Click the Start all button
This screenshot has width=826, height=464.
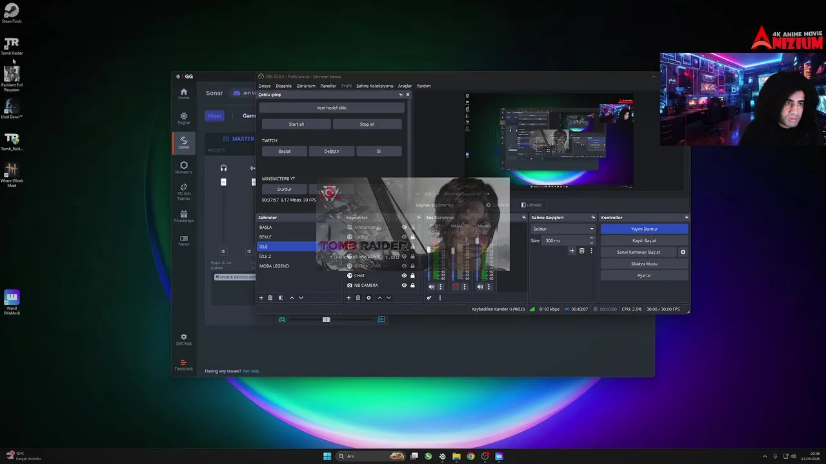pyautogui.click(x=296, y=124)
